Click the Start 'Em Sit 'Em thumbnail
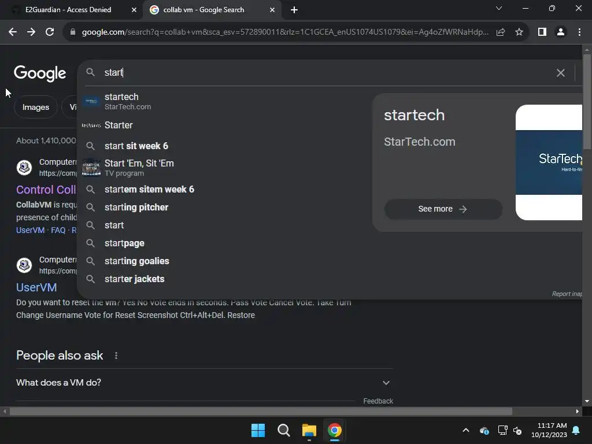The image size is (592, 444). point(91,168)
